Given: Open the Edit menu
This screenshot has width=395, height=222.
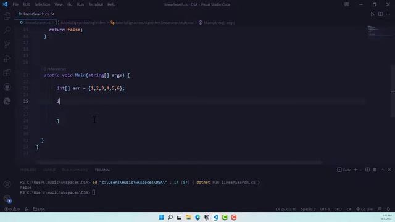Looking at the screenshot, I should pos(26,4).
